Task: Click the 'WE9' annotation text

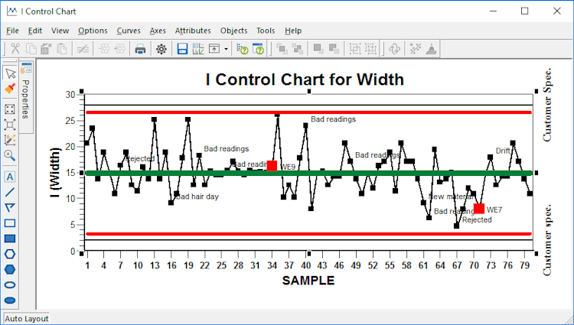Action: [x=288, y=167]
